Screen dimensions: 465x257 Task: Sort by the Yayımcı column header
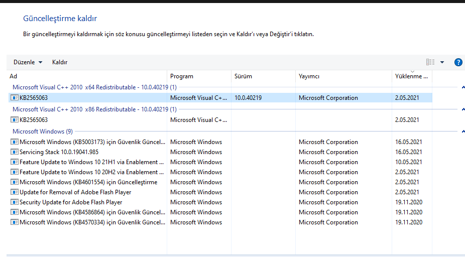pos(309,76)
